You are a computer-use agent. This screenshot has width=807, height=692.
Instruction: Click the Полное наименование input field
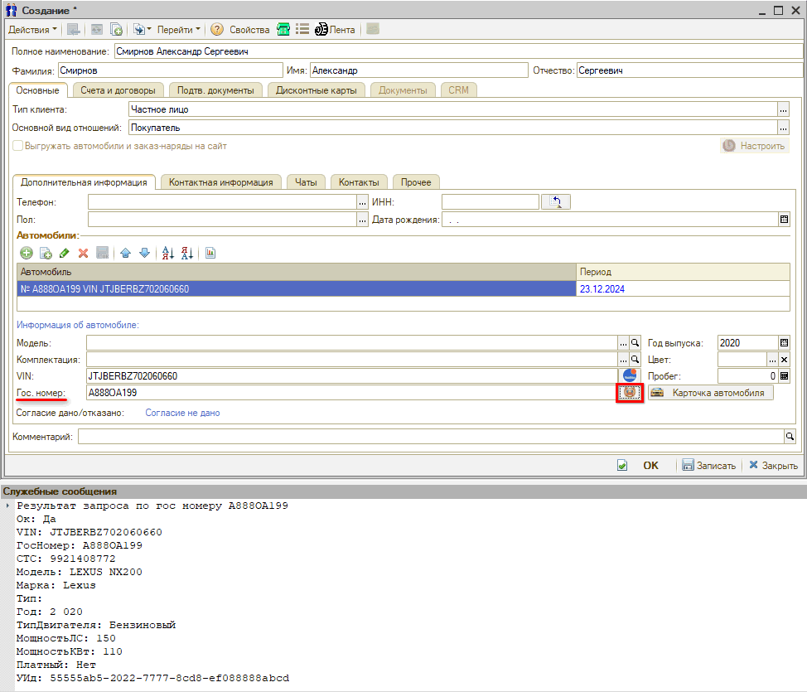(458, 51)
